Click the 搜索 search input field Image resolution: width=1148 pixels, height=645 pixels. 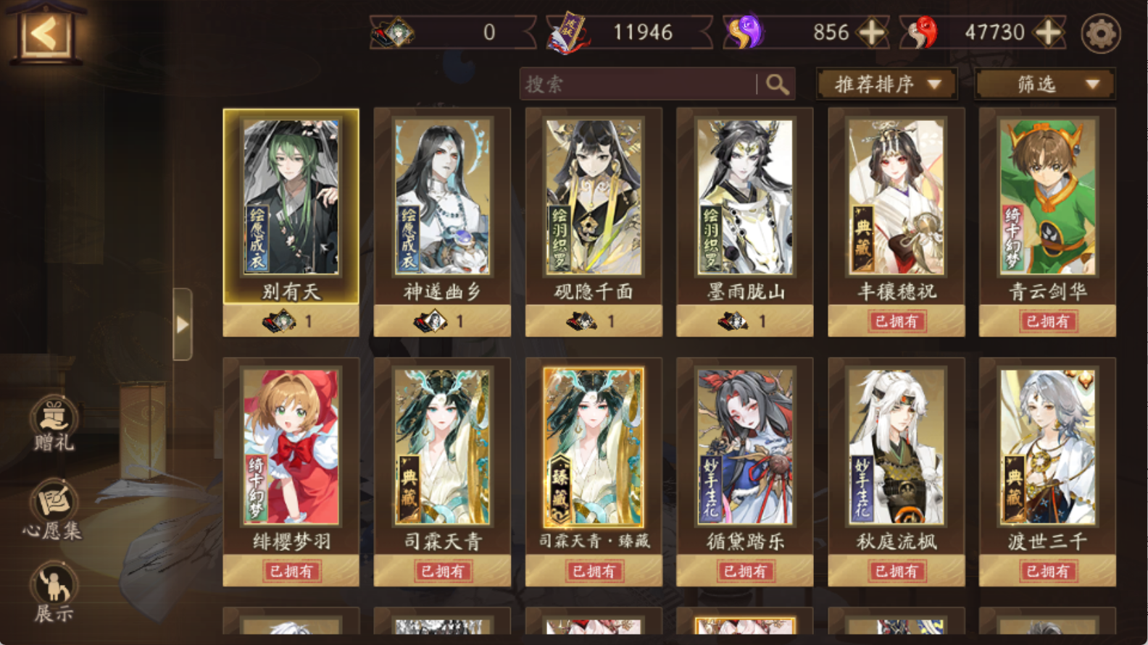coord(638,85)
